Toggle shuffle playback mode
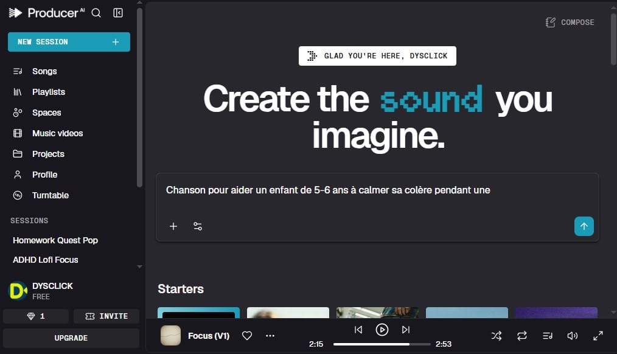617x354 pixels. click(497, 336)
